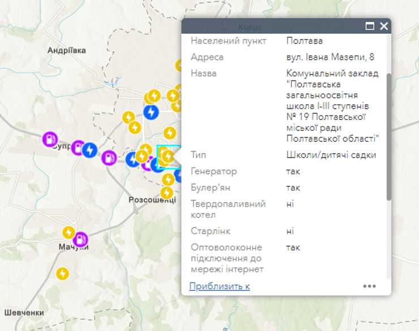
Task: Click the 'Булер'ян' field label
Action: click(211, 188)
